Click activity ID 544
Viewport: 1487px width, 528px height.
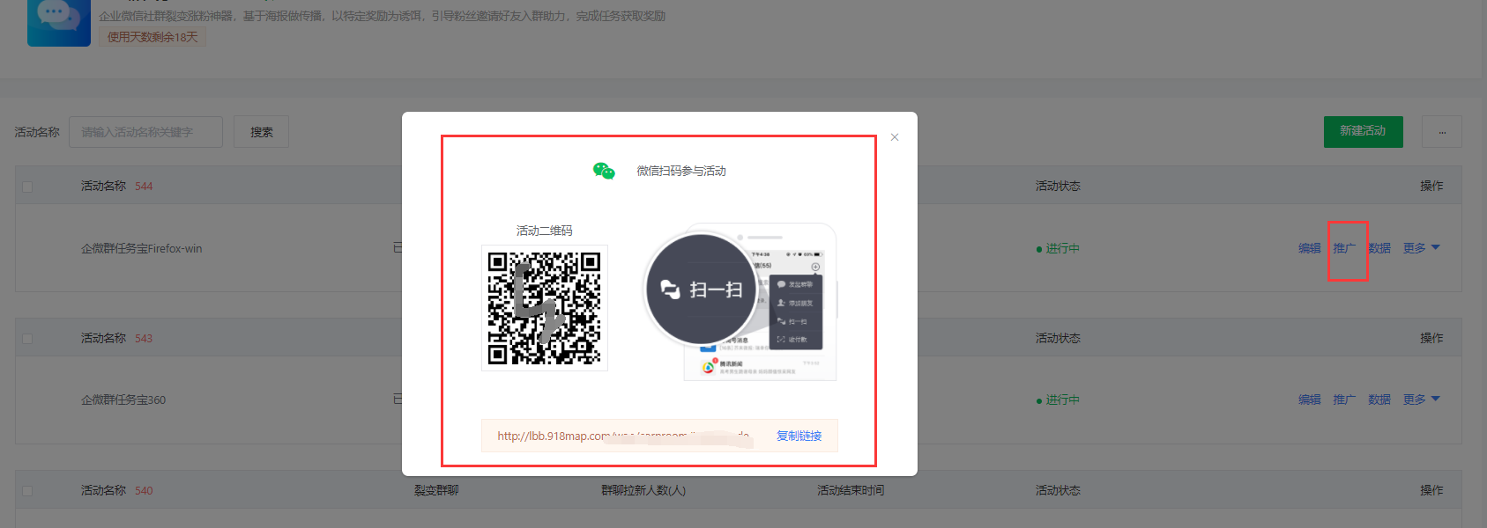pyautogui.click(x=144, y=187)
